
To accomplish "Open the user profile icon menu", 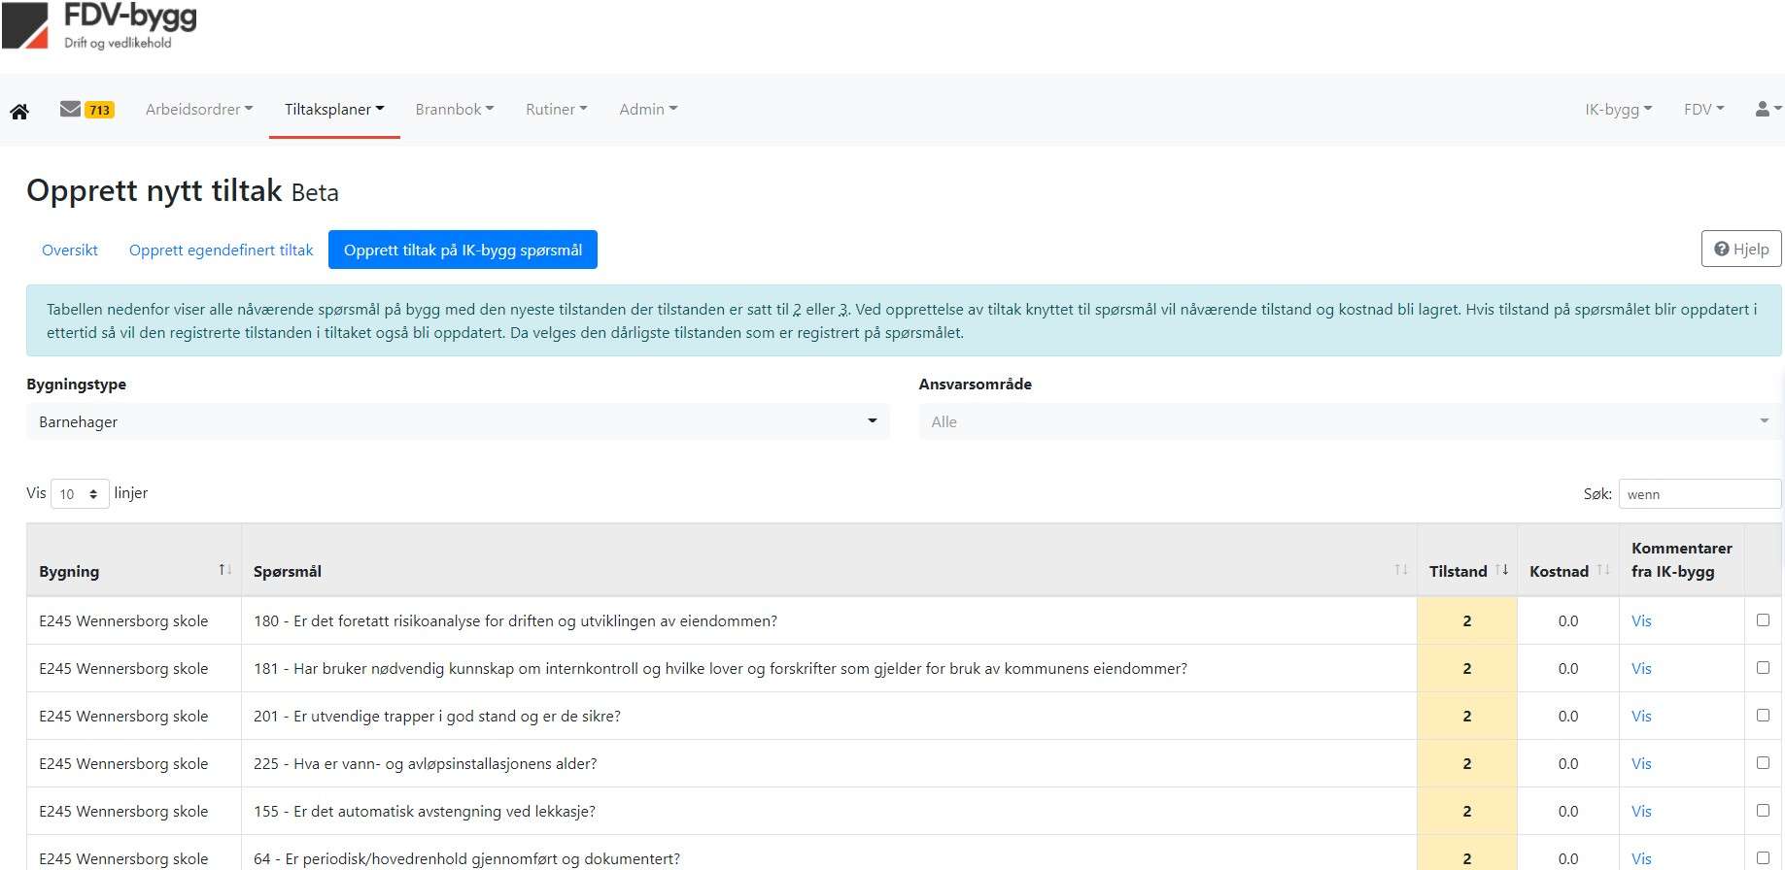I will (1767, 109).
